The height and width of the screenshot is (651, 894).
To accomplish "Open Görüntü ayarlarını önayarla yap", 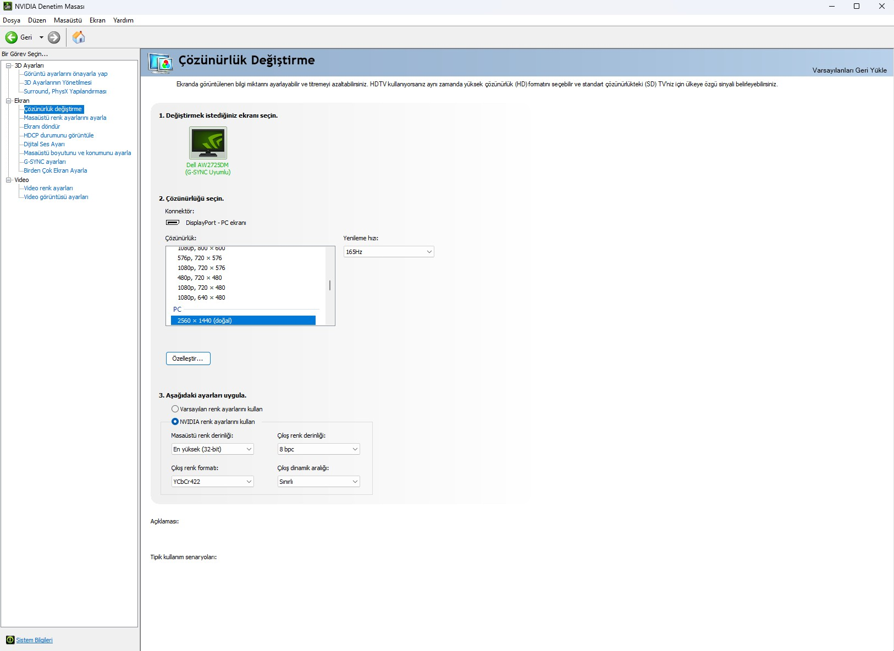I will [x=65, y=74].
